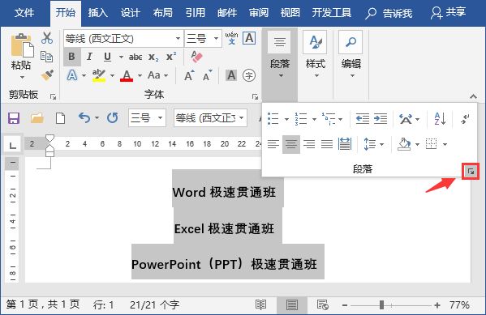486x315 pixels.
Task: Open font size dropdown 三号 in ribbon
Action: 216,39
